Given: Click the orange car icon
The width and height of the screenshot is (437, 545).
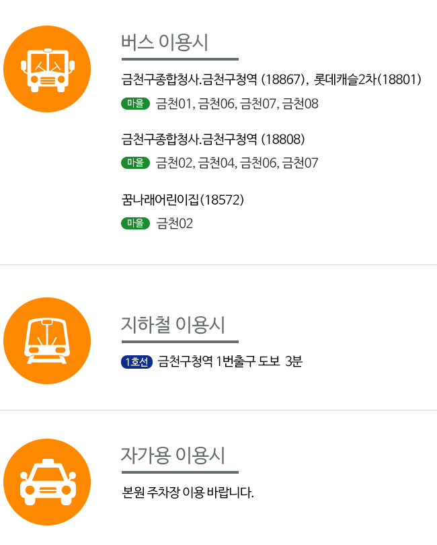Looking at the screenshot, I should 47,482.
